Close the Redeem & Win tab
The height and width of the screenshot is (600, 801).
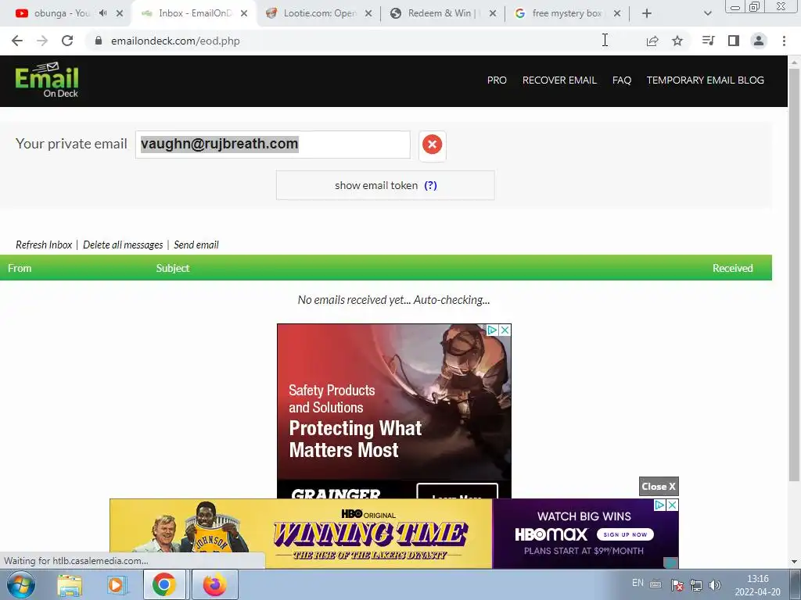493,13
